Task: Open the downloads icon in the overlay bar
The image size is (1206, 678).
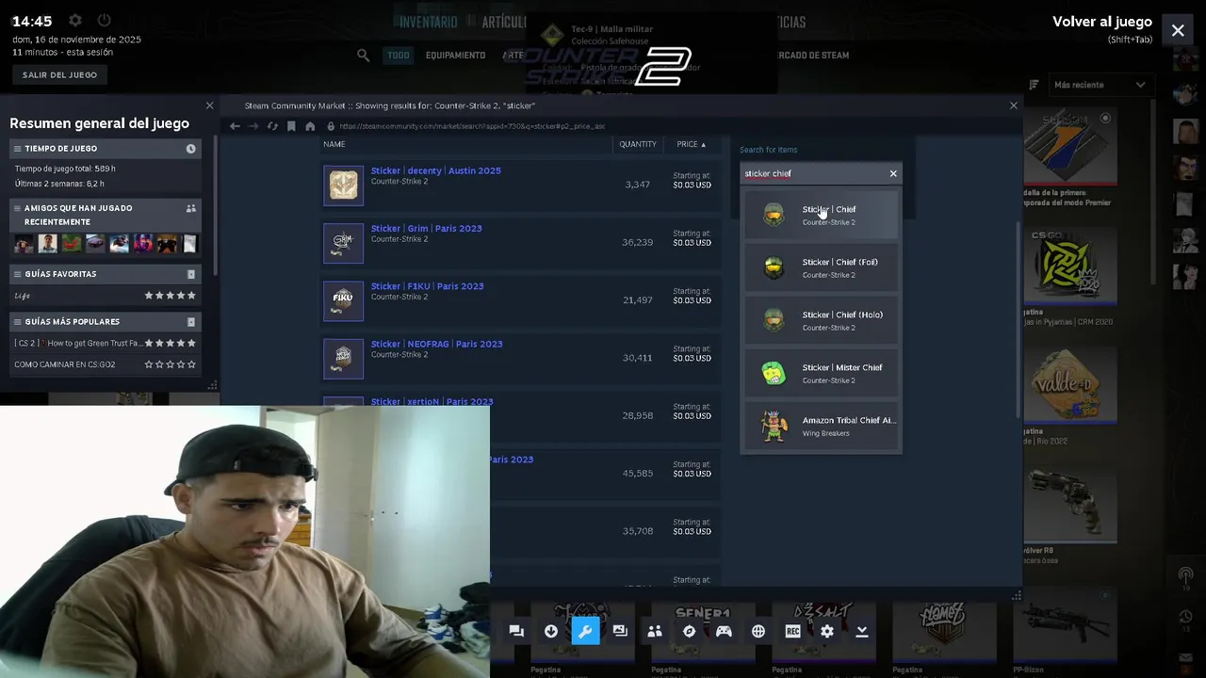Action: (551, 631)
